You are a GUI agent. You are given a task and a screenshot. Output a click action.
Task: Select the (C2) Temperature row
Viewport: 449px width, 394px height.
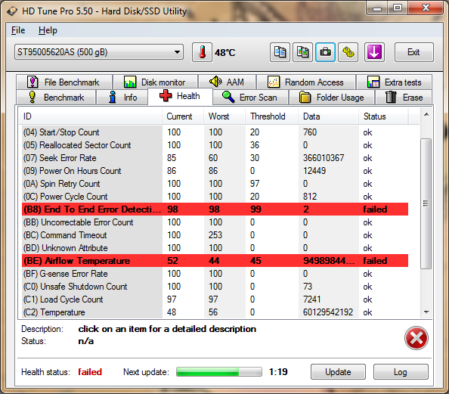click(x=215, y=312)
